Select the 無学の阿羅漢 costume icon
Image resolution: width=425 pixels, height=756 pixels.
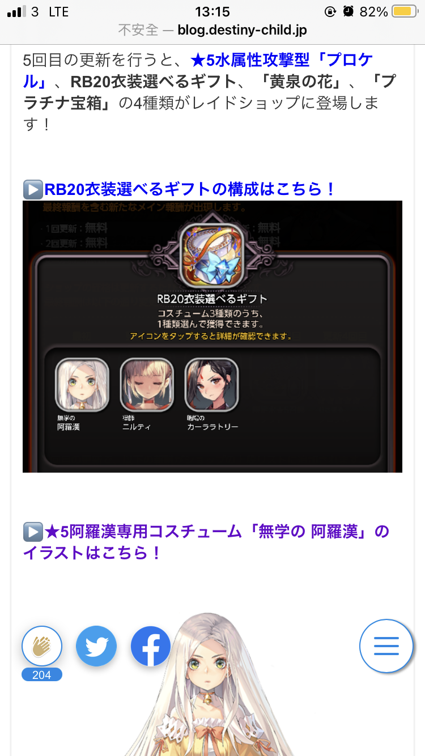[x=82, y=385]
